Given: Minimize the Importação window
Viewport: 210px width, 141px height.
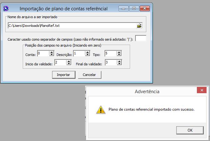Looking at the screenshot, I should pyautogui.click(x=124, y=8).
